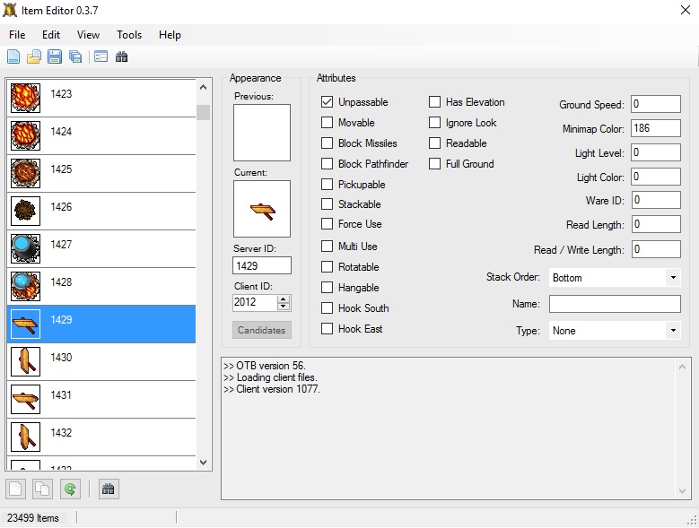Check the Multi Use checkbox
This screenshot has height=528, width=699.
[x=327, y=247]
